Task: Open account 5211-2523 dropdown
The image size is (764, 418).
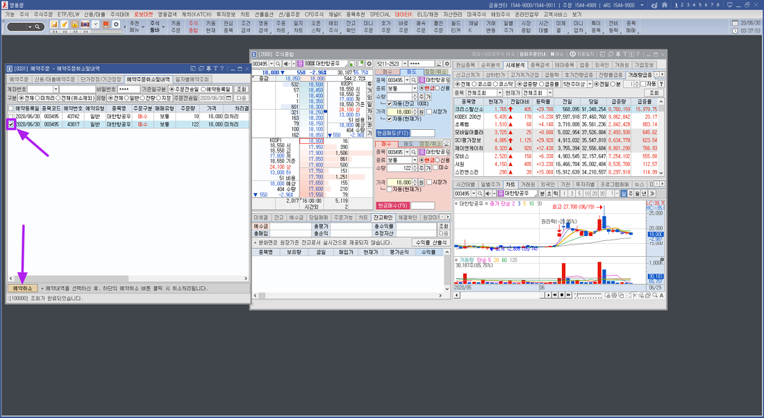Action: click(x=404, y=64)
